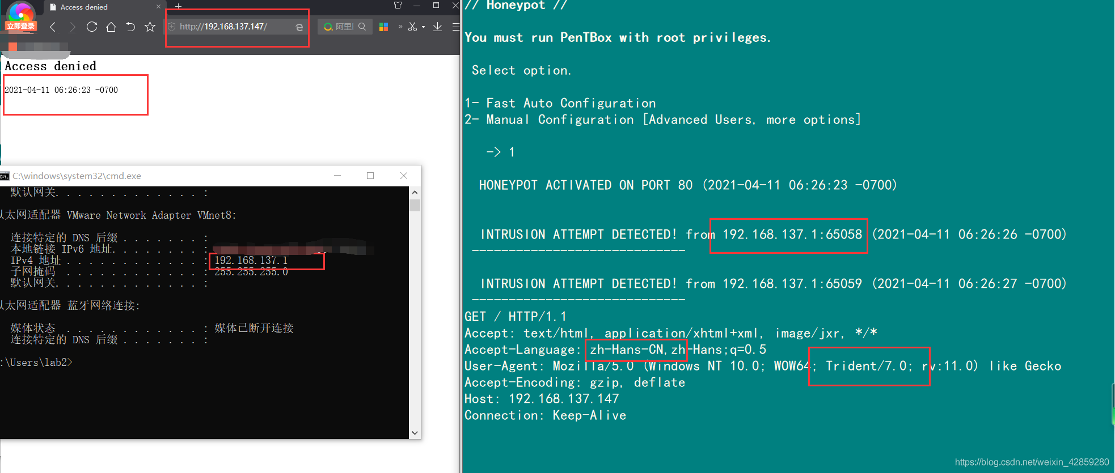Viewport: 1115px width, 473px height.
Task: Click the browser skin shirt icon
Action: click(398, 6)
